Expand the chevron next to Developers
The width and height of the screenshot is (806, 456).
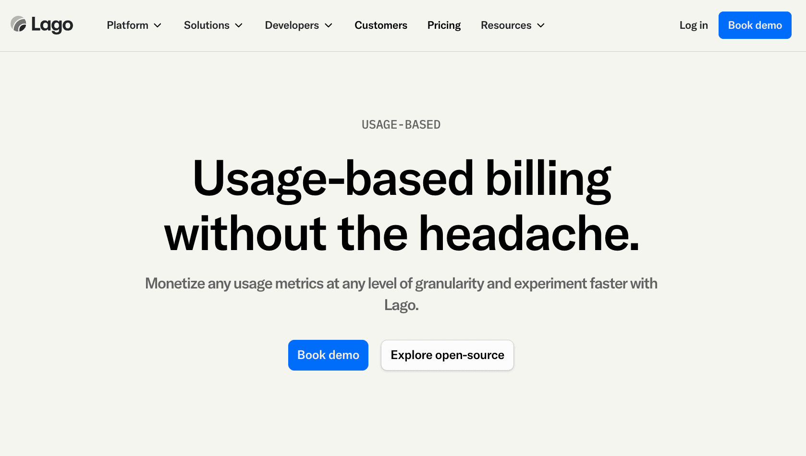click(329, 25)
